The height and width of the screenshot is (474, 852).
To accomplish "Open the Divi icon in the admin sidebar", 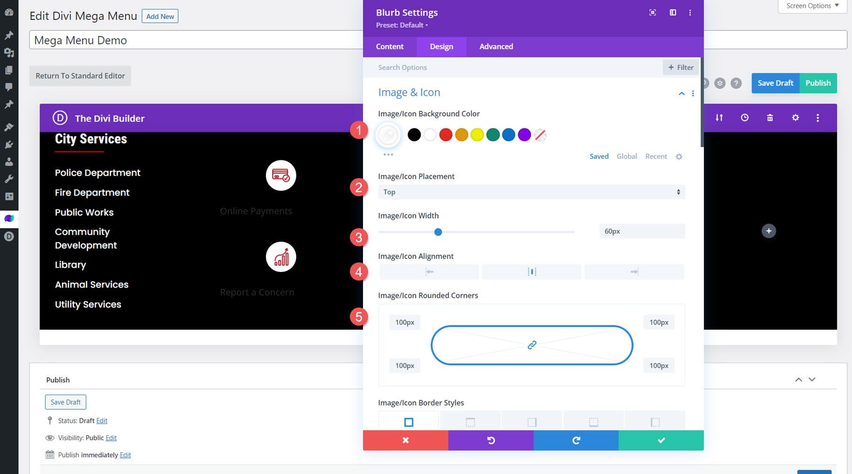I will coord(9,236).
